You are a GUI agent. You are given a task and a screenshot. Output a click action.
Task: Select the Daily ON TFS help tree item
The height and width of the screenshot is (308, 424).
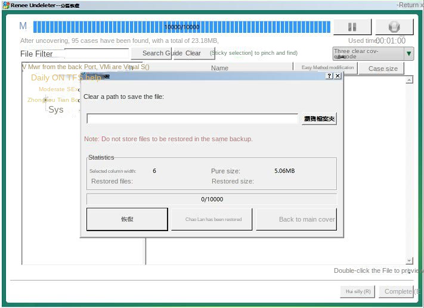[66, 78]
